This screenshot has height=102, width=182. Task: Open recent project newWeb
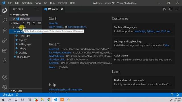[x=54, y=63]
